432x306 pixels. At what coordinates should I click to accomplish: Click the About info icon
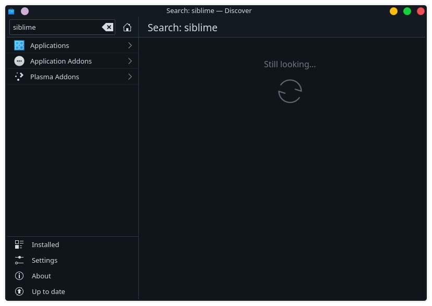19,276
